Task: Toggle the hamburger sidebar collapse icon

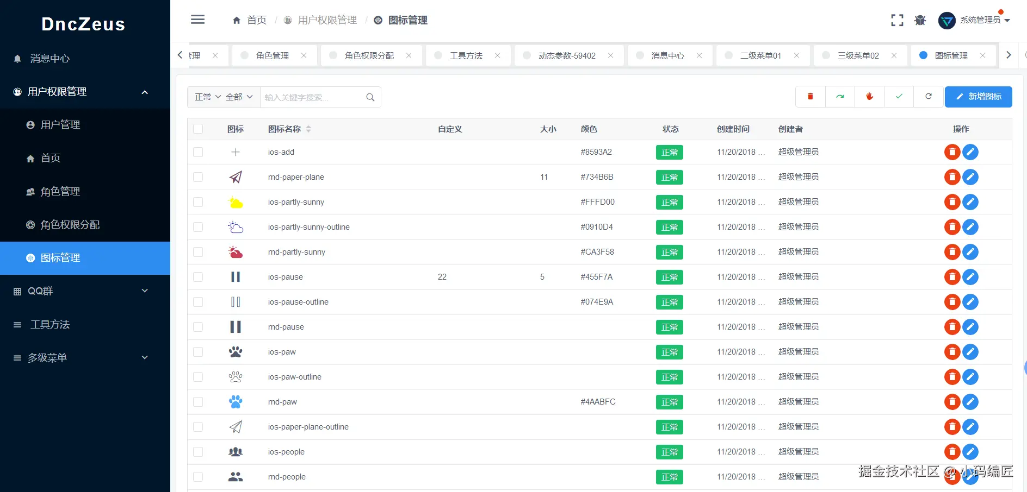Action: click(x=197, y=20)
